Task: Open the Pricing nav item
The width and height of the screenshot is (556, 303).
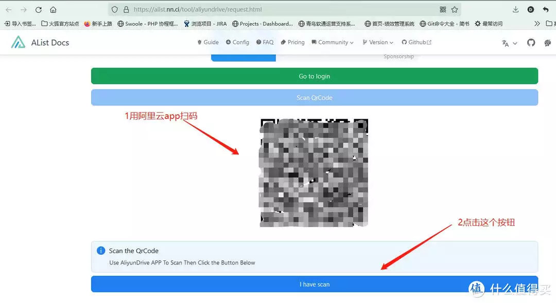Action: pyautogui.click(x=292, y=42)
